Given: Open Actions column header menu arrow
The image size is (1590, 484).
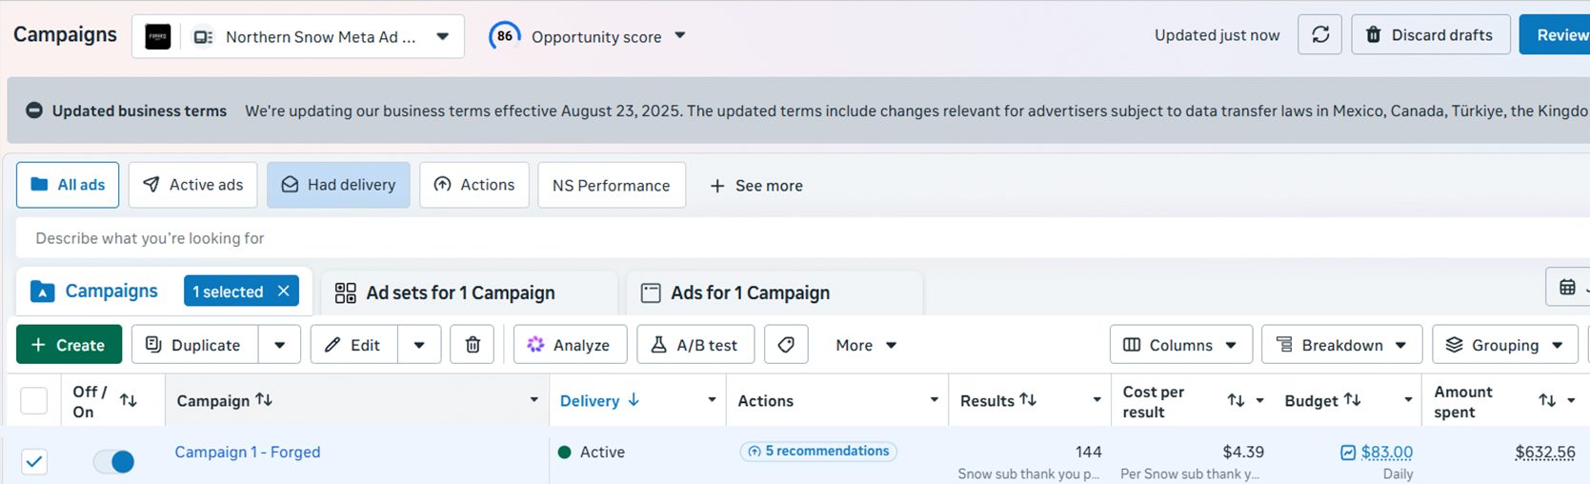Looking at the screenshot, I should click(x=935, y=400).
